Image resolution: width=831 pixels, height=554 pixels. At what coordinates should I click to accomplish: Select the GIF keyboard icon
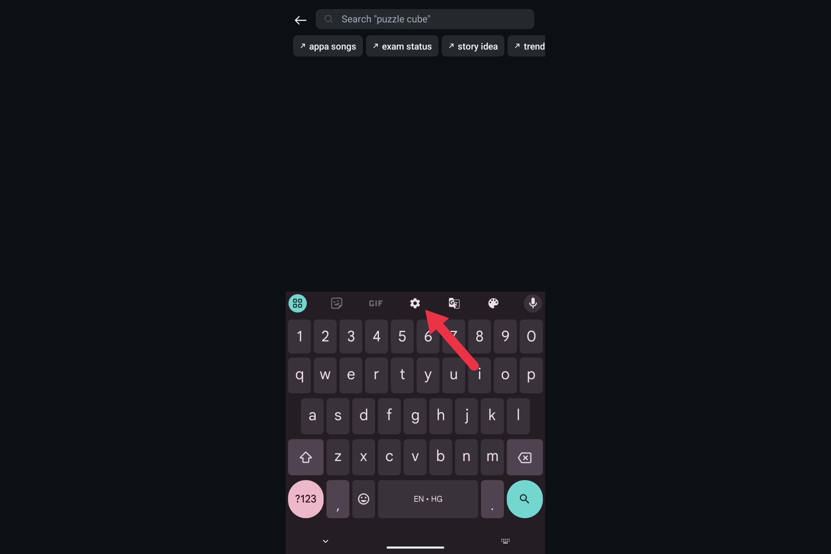click(376, 303)
